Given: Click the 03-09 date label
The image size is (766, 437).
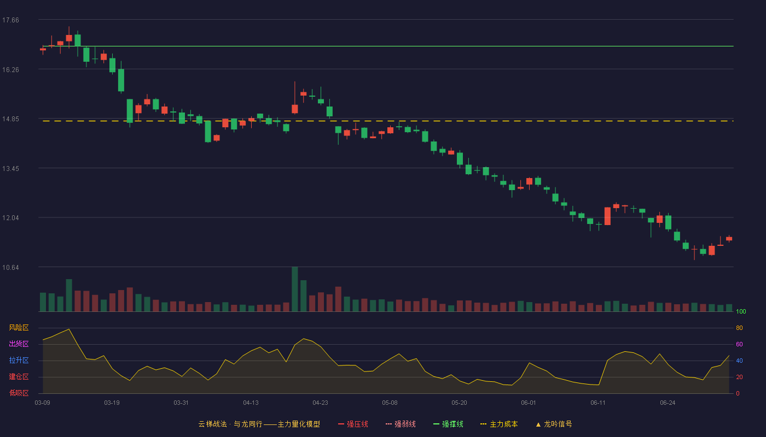Looking at the screenshot, I should (x=43, y=403).
